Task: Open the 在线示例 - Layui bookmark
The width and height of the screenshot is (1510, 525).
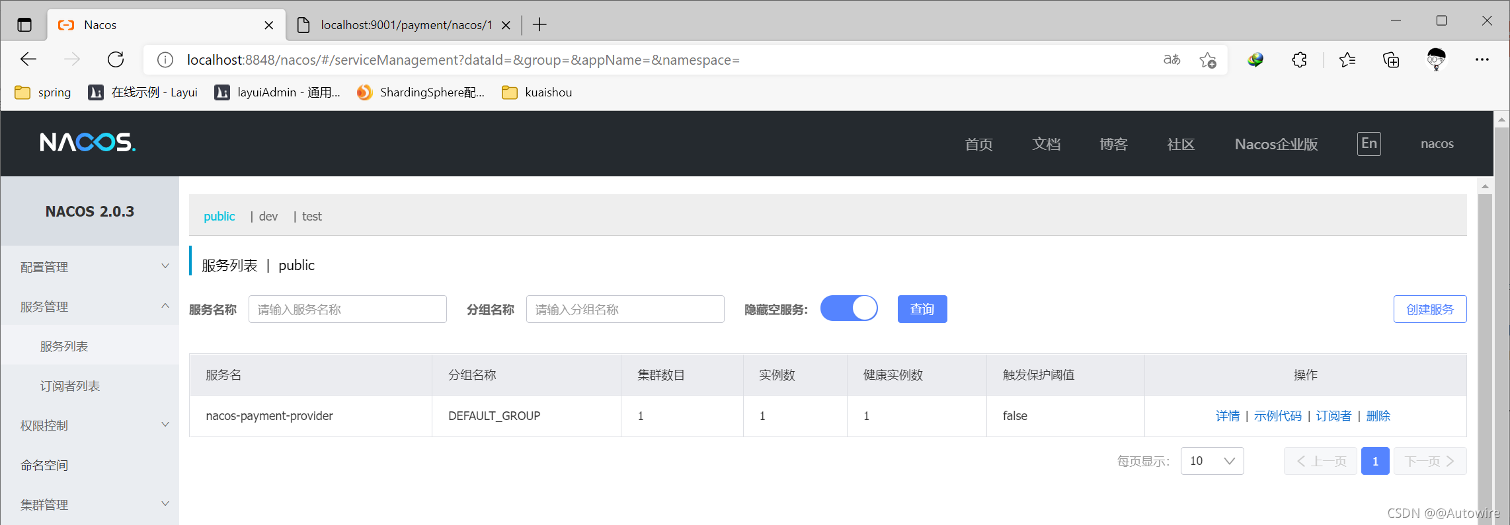Action: pyautogui.click(x=143, y=92)
